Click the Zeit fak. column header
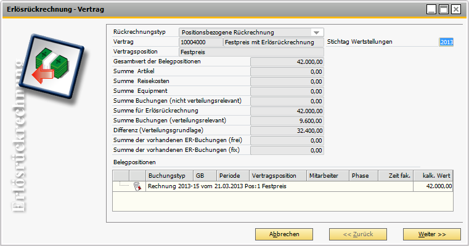This screenshot has width=469, height=246. click(396, 176)
